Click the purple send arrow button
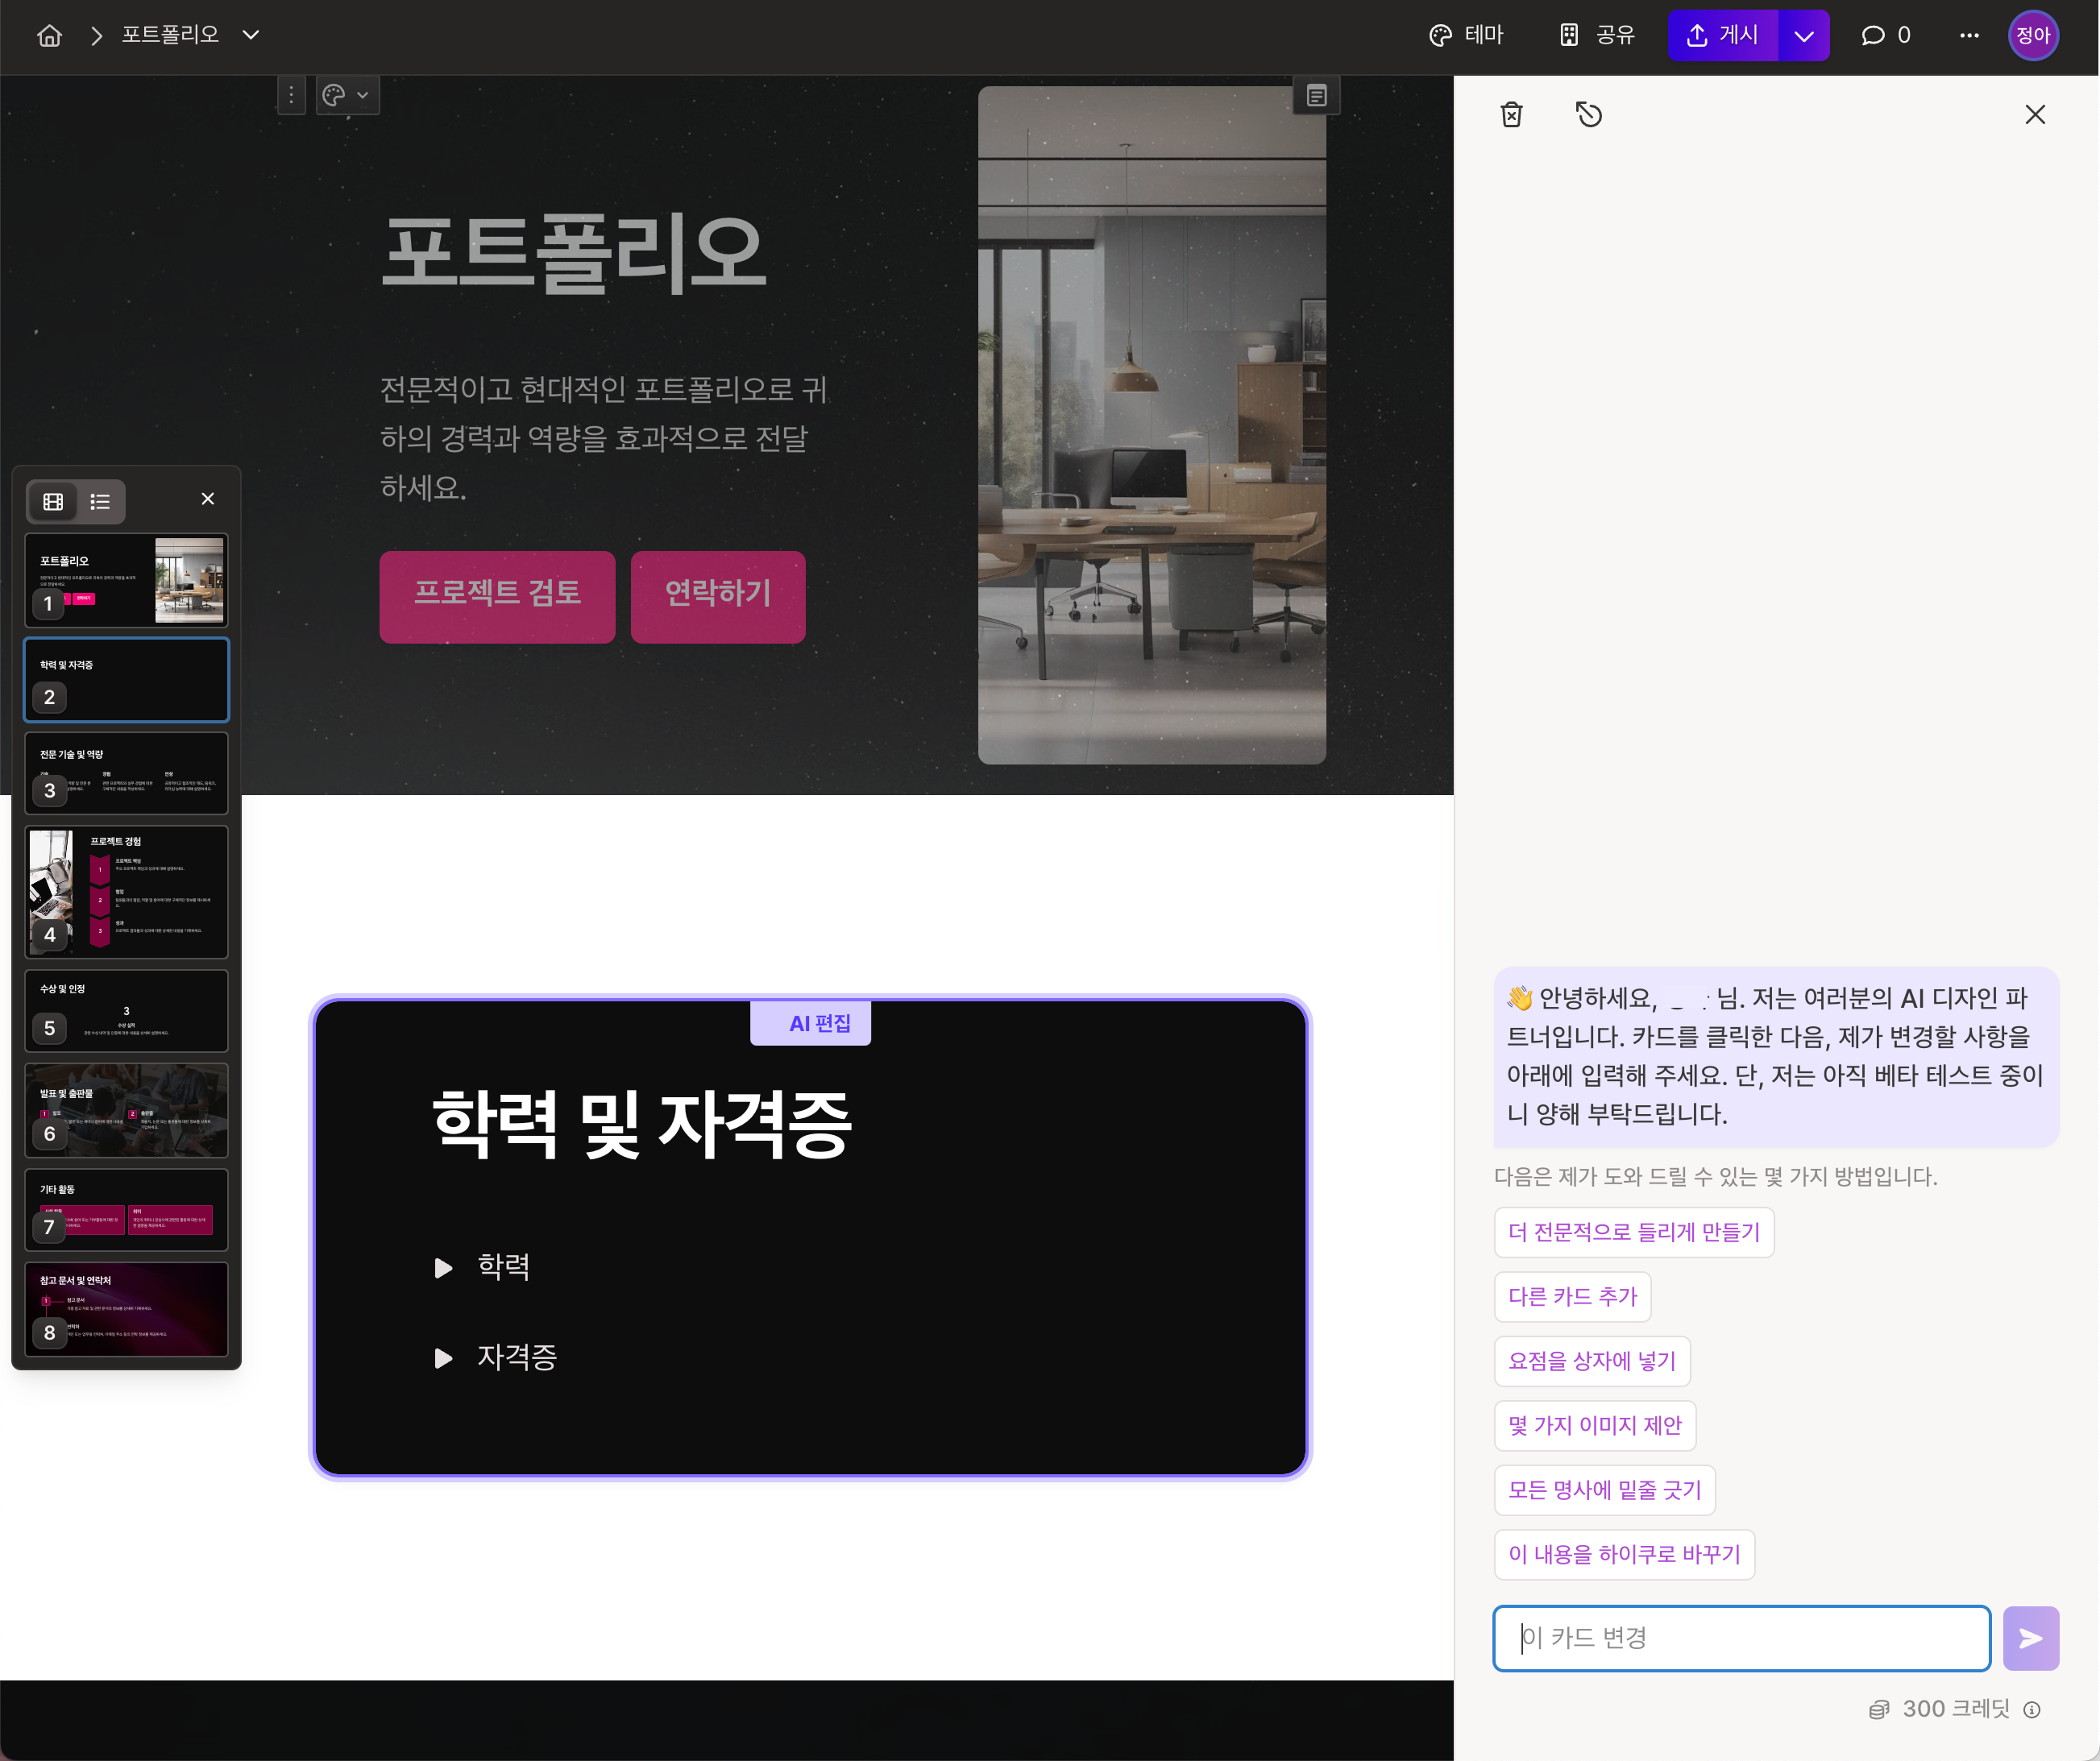2100x1761 pixels. pos(2030,1637)
